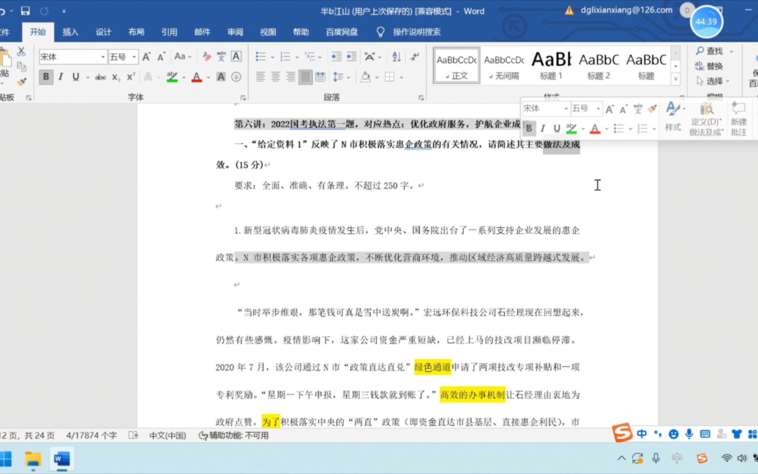The height and width of the screenshot is (474, 758).
Task: Switch to the 引用 ribbon tab
Action: (x=169, y=32)
